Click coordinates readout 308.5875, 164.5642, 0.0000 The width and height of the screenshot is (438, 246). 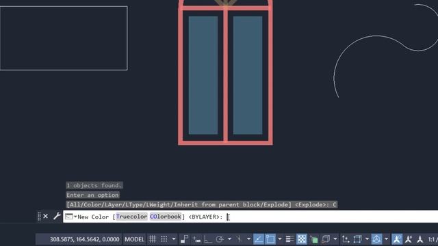(84, 239)
